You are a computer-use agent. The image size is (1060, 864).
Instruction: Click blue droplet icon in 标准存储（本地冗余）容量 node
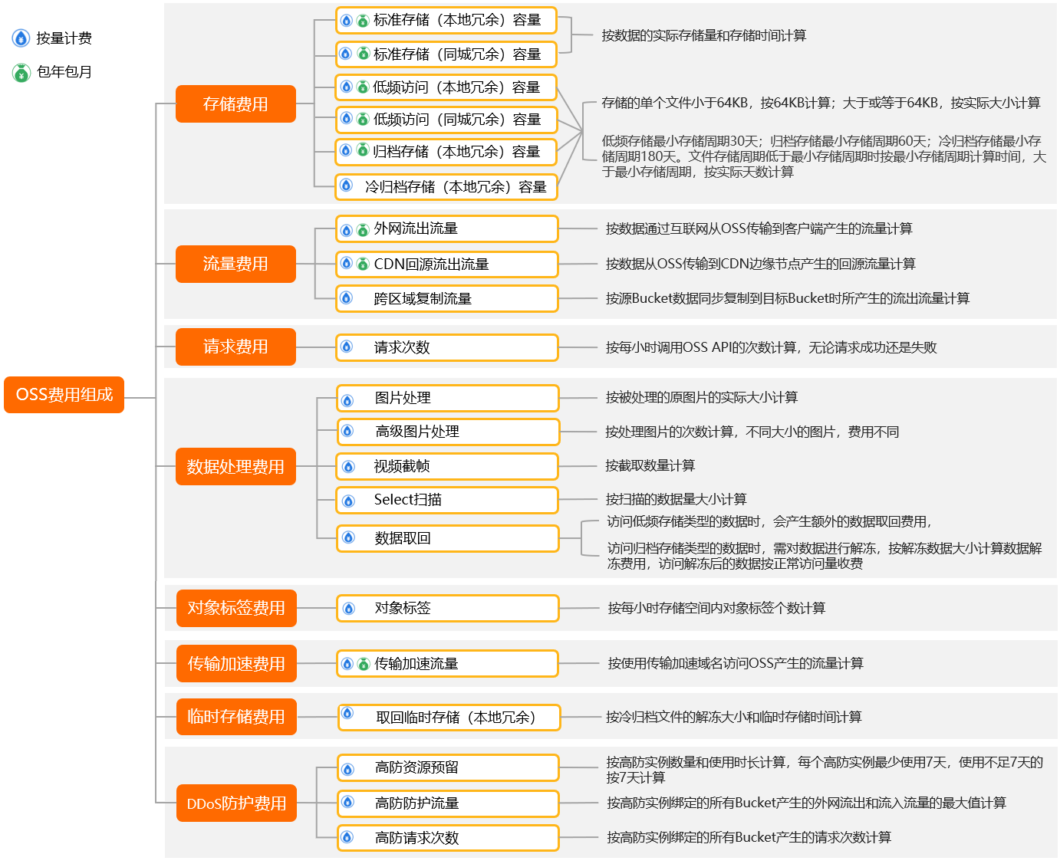(x=347, y=20)
